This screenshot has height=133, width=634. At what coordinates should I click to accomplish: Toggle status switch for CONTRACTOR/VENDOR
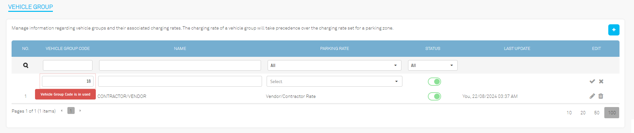(434, 96)
